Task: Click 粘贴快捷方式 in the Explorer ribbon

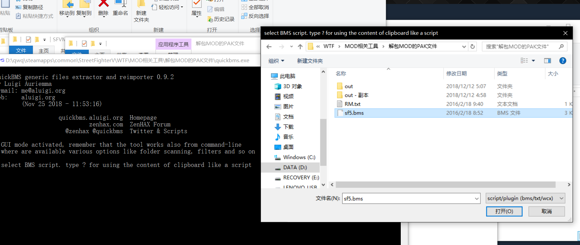Action: click(35, 16)
